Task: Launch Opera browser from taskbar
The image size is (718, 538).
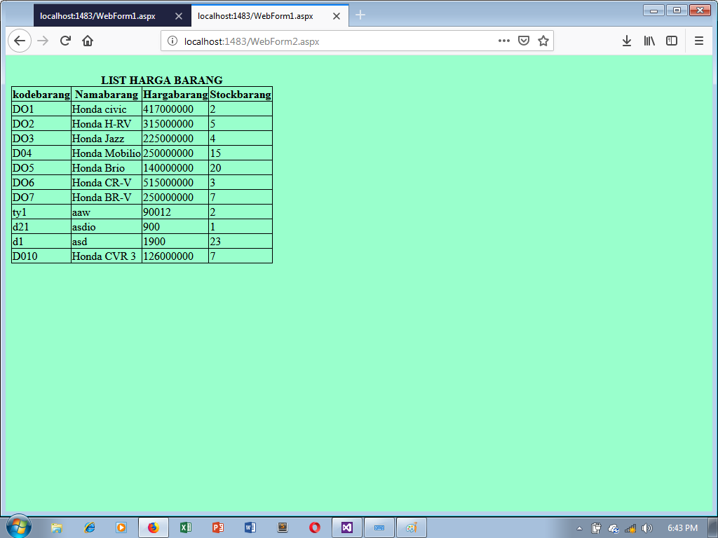Action: pyautogui.click(x=315, y=527)
